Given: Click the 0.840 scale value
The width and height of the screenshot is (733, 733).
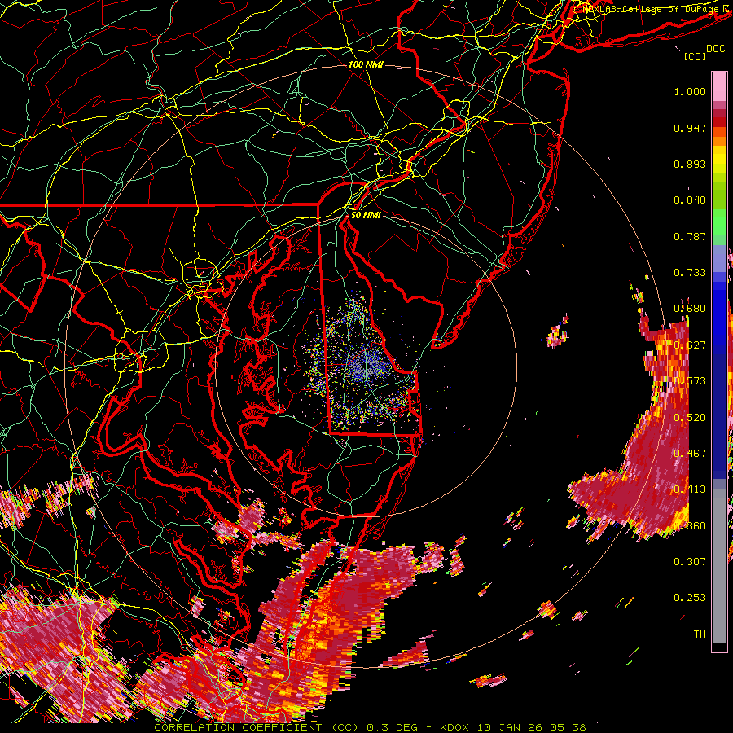Looking at the screenshot, I should coord(690,200).
